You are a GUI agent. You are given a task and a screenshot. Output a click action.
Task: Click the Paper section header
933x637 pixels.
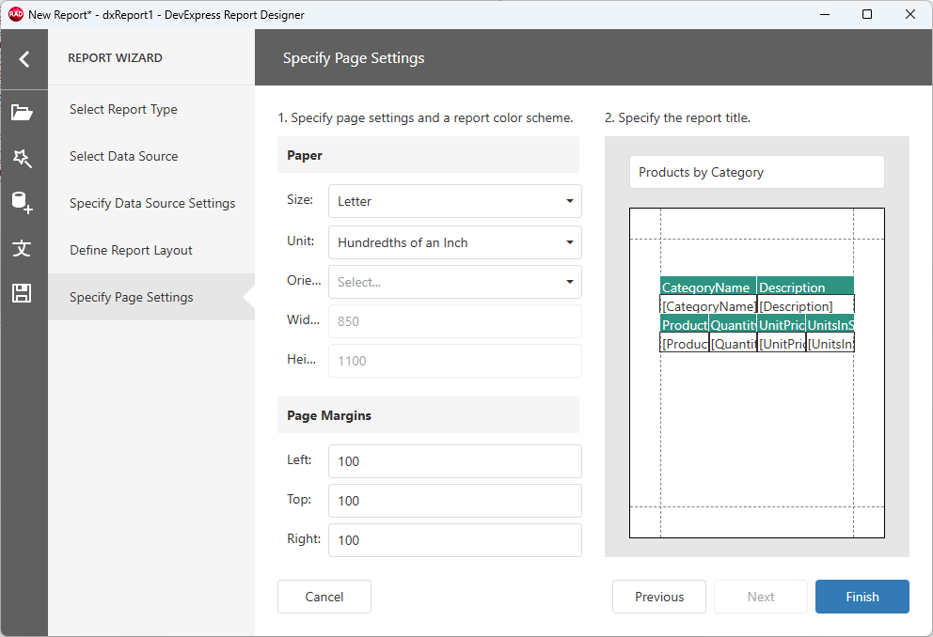(428, 155)
